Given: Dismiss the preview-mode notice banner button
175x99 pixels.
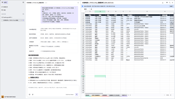Looking at the screenshot, I should pos(171,6).
